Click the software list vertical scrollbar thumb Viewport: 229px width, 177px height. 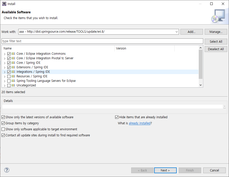200,64
